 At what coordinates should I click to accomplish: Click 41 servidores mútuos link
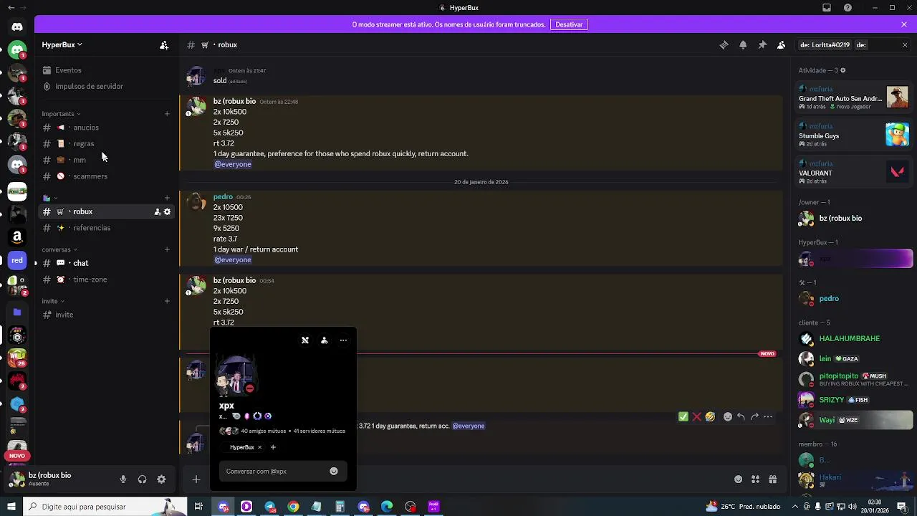[x=320, y=431]
